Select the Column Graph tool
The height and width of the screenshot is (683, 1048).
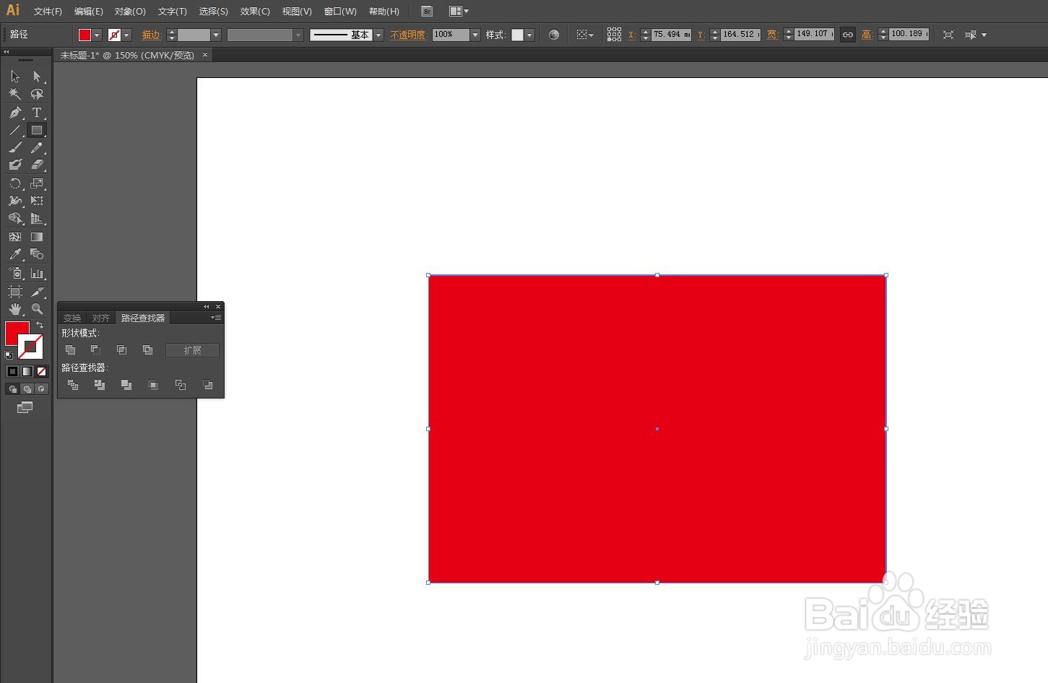point(37,273)
